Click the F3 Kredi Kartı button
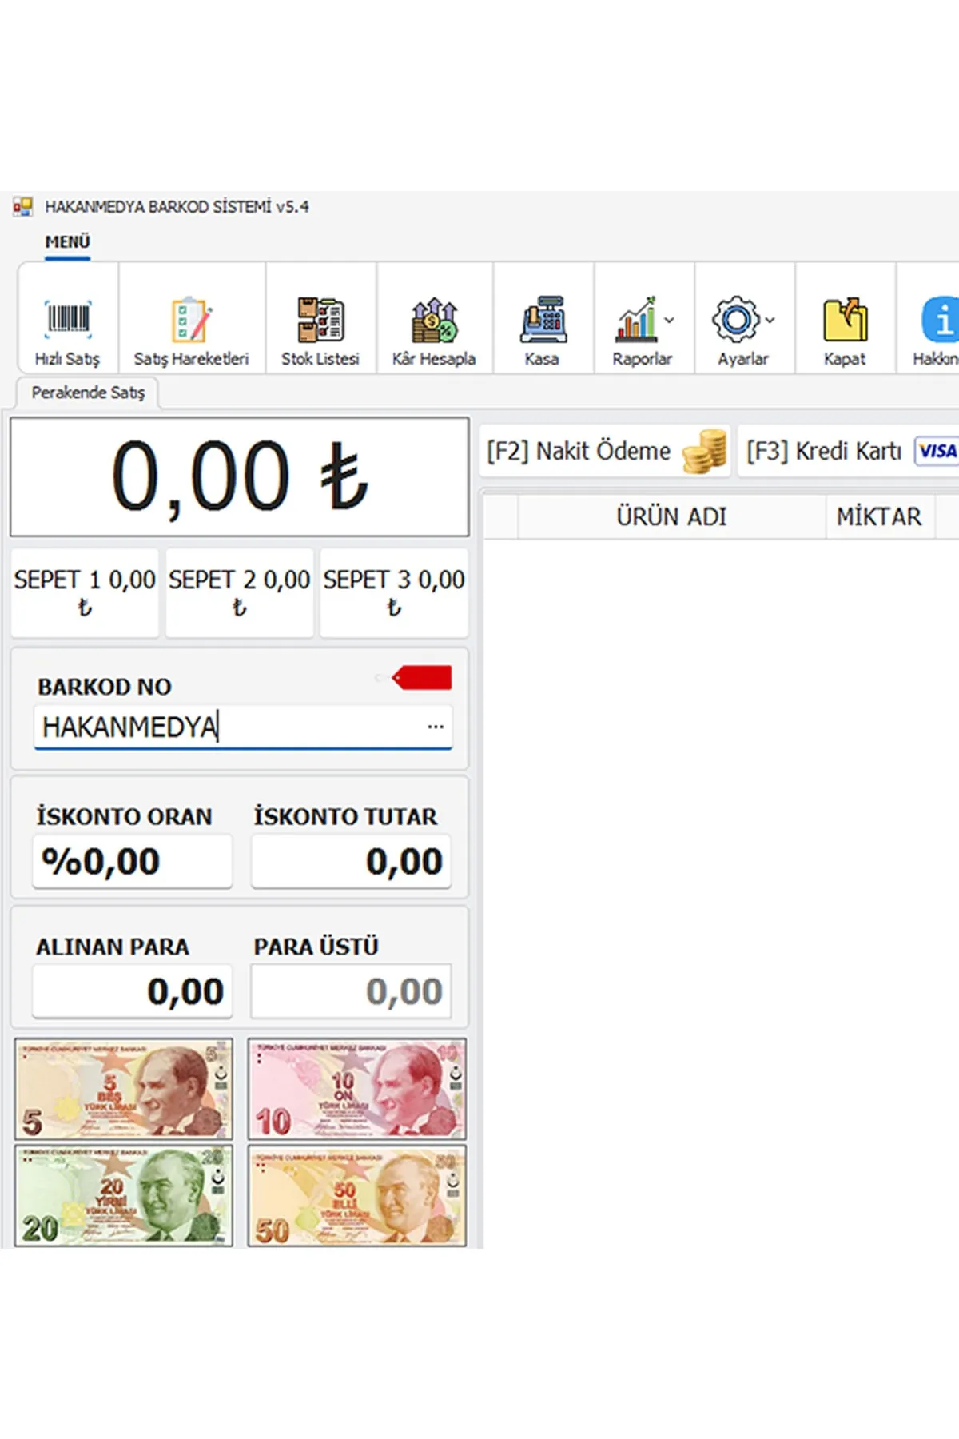 coord(850,452)
